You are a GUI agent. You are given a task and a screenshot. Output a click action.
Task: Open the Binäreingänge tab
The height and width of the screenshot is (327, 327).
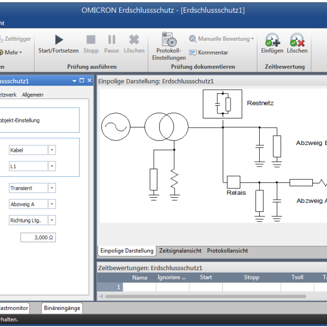[62, 308]
